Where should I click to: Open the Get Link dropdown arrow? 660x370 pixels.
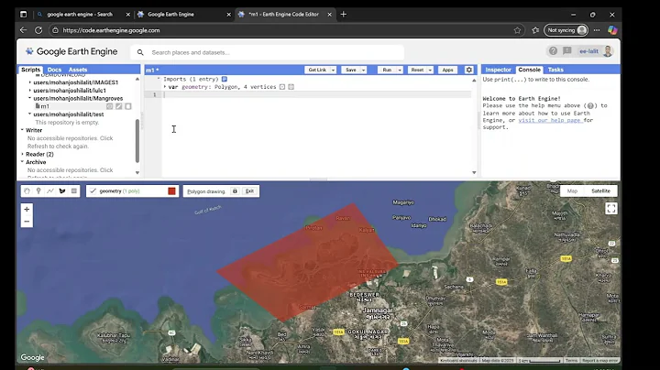(x=333, y=70)
